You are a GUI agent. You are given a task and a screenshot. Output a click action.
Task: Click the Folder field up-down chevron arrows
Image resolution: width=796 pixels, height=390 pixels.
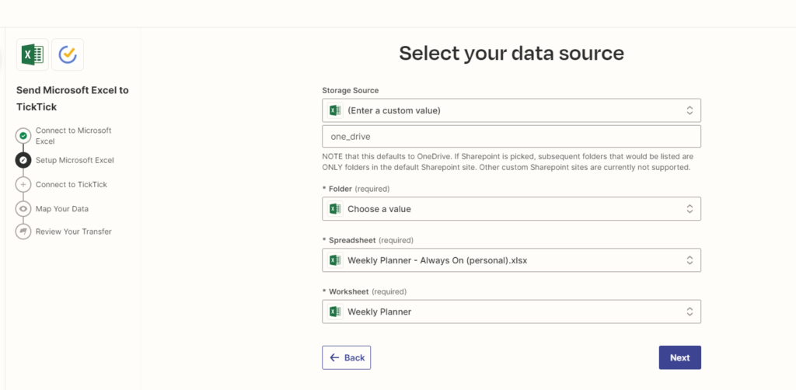coord(690,208)
